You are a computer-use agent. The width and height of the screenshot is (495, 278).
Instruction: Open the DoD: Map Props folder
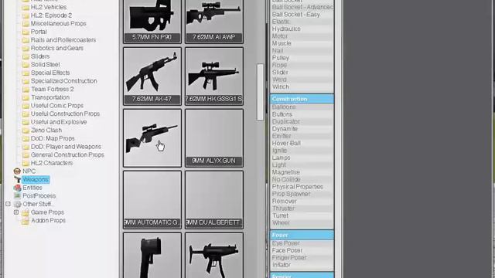(53, 138)
